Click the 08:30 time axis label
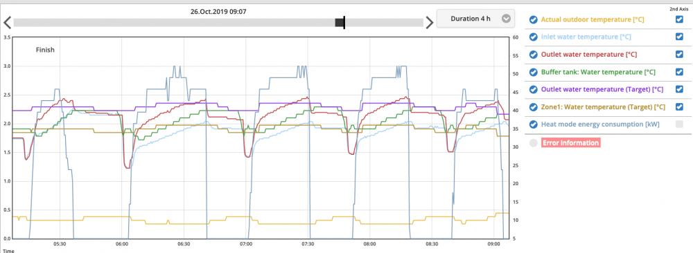 pyautogui.click(x=432, y=244)
